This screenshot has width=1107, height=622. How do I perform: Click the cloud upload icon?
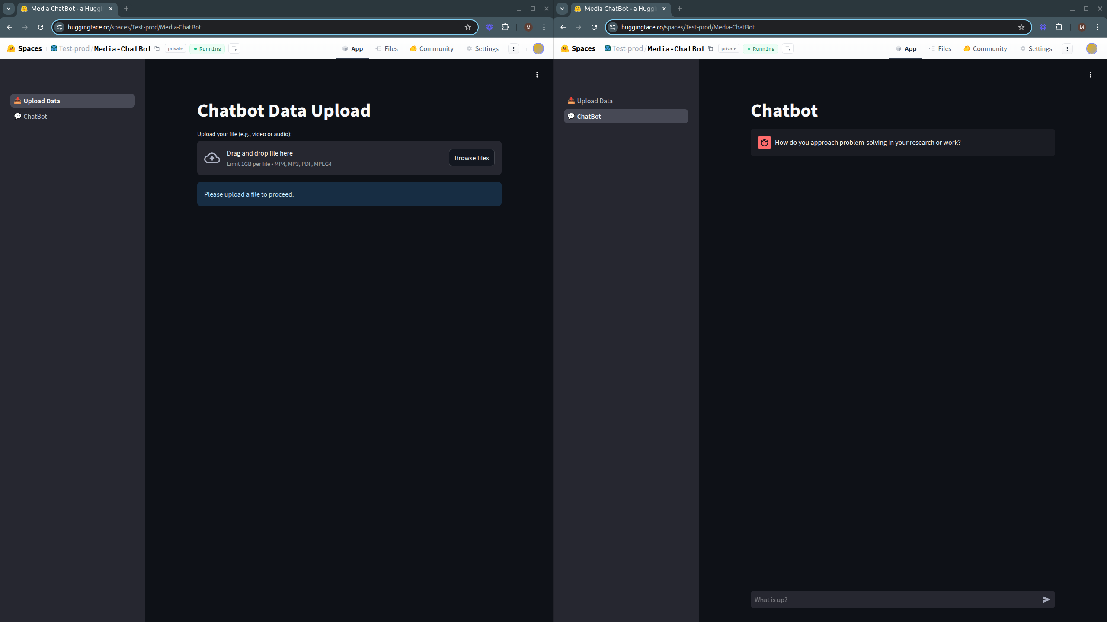[212, 158]
